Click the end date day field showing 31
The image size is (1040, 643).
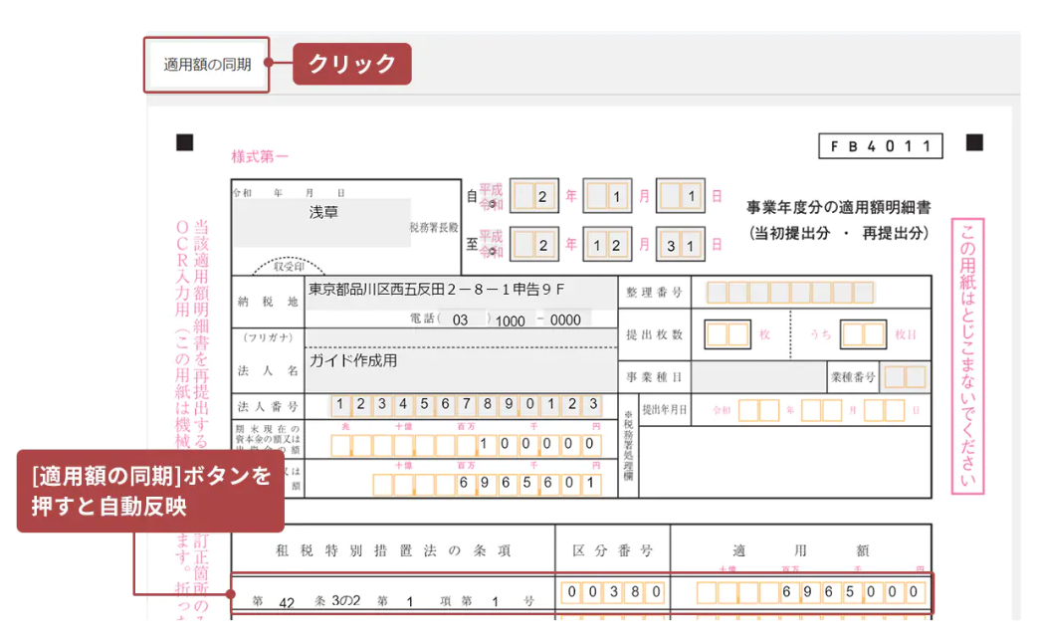(x=680, y=244)
